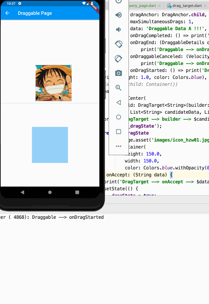Close the drag_target.dart tab
Viewport: 209px width, 304px height.
205,6
